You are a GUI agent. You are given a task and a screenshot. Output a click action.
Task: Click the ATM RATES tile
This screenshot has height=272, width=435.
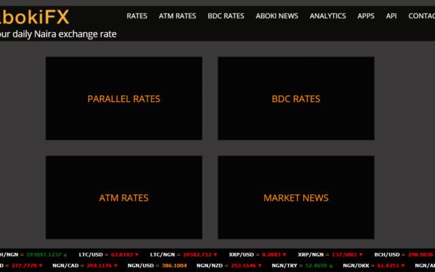pos(124,198)
